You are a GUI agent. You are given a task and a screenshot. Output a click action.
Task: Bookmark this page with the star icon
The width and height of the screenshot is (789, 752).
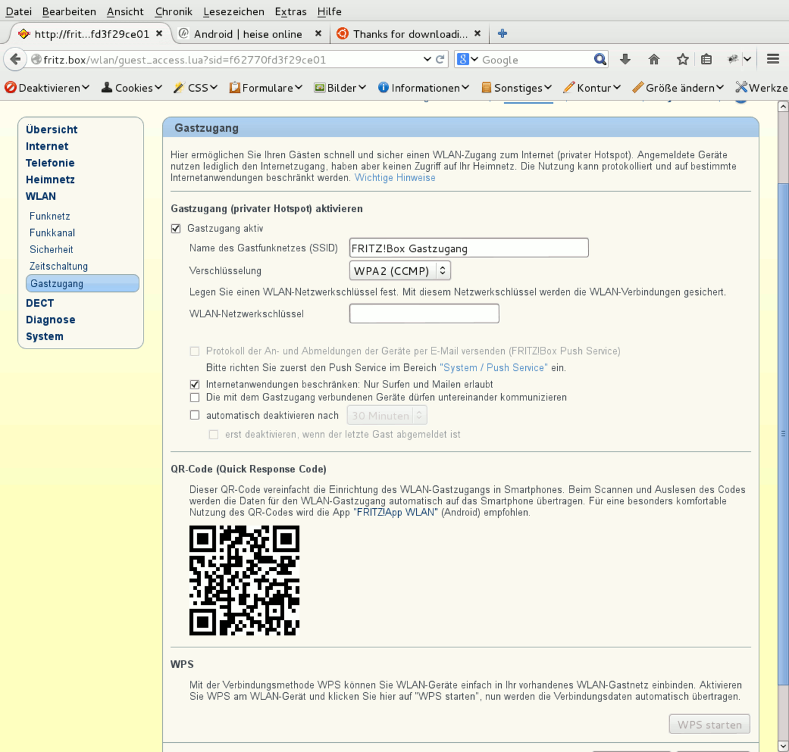click(682, 59)
